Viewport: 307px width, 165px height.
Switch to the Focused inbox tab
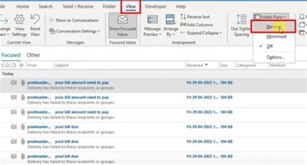[11, 55]
